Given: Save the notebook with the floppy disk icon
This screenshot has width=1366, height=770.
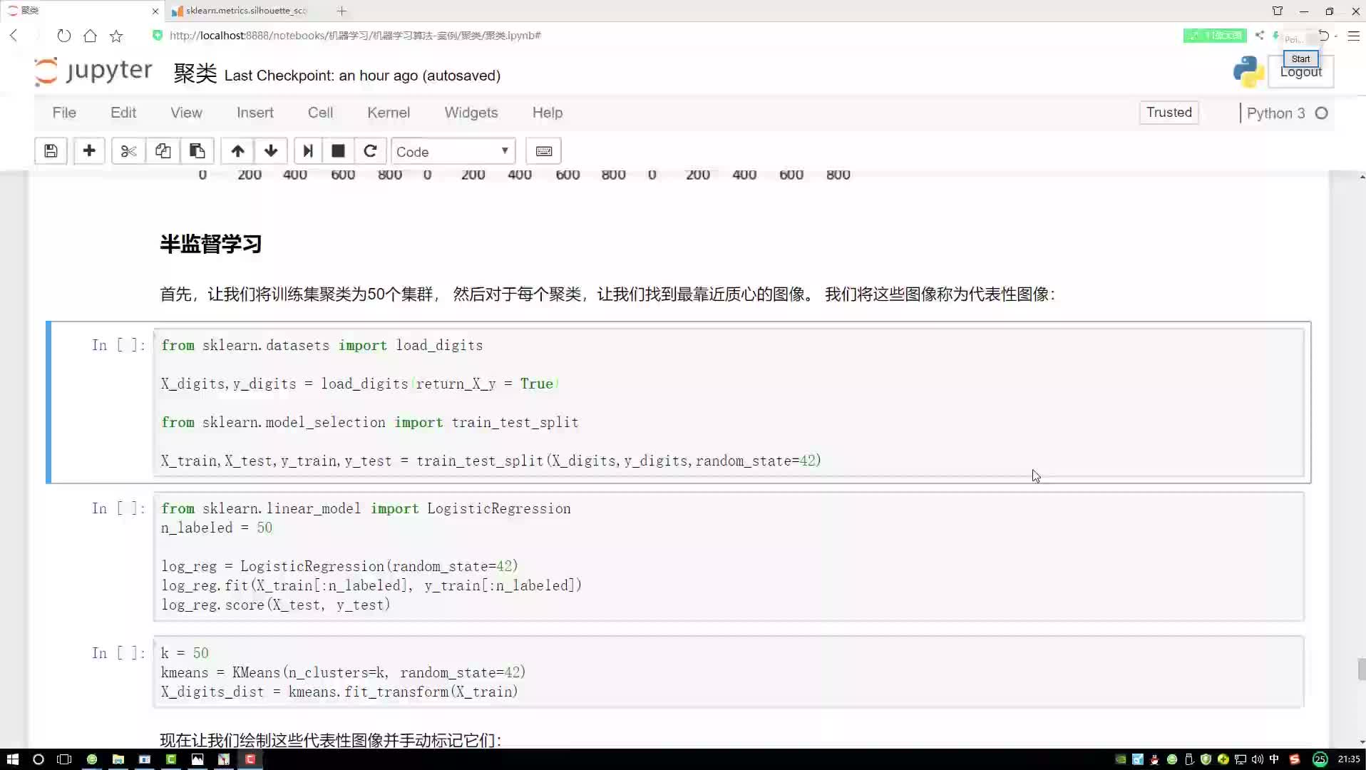Looking at the screenshot, I should point(51,151).
